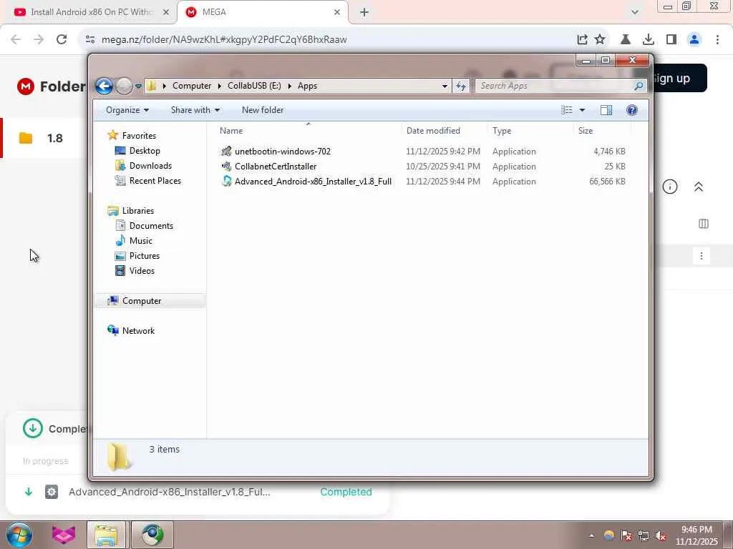The height and width of the screenshot is (549, 733).
Task: Click the Search Apps field
Action: [555, 86]
